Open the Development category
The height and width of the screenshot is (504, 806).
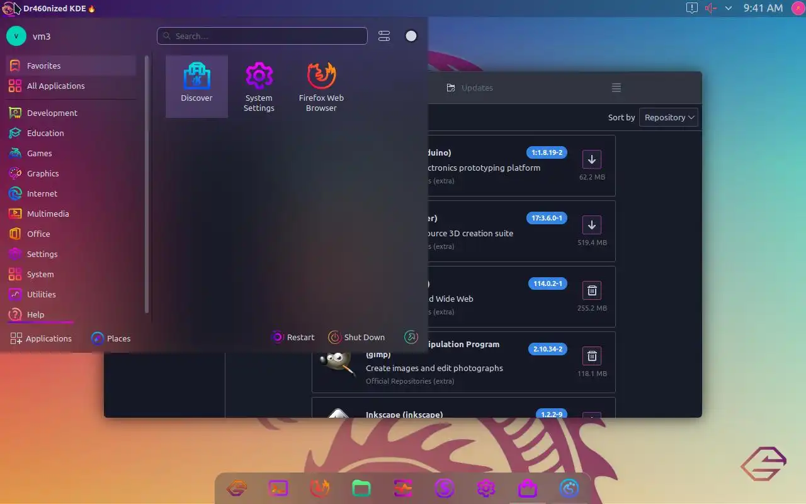71,113
